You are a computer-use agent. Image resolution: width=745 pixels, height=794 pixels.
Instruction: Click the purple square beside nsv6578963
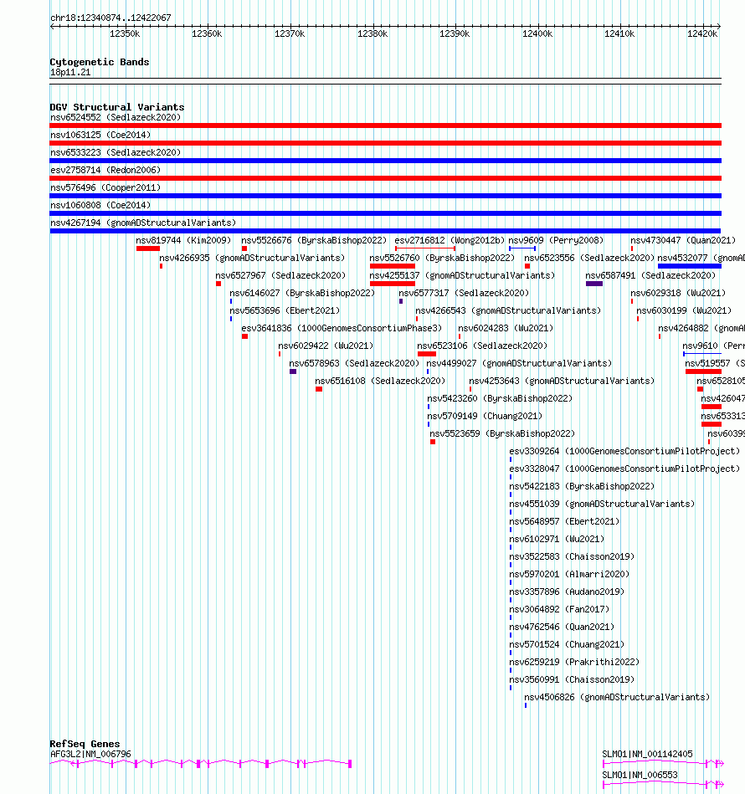[293, 371]
